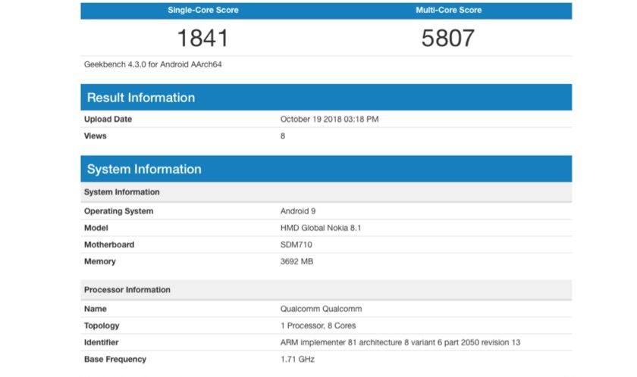Select the ARM implementer identifier text
The height and width of the screenshot is (377, 637).
400,342
